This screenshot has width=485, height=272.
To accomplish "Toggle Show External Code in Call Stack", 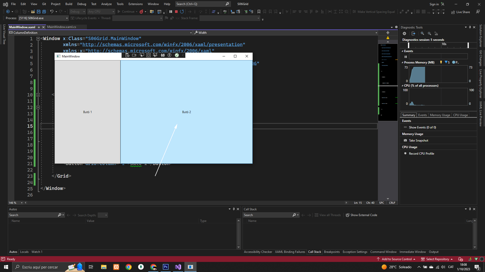I will click(361, 215).
